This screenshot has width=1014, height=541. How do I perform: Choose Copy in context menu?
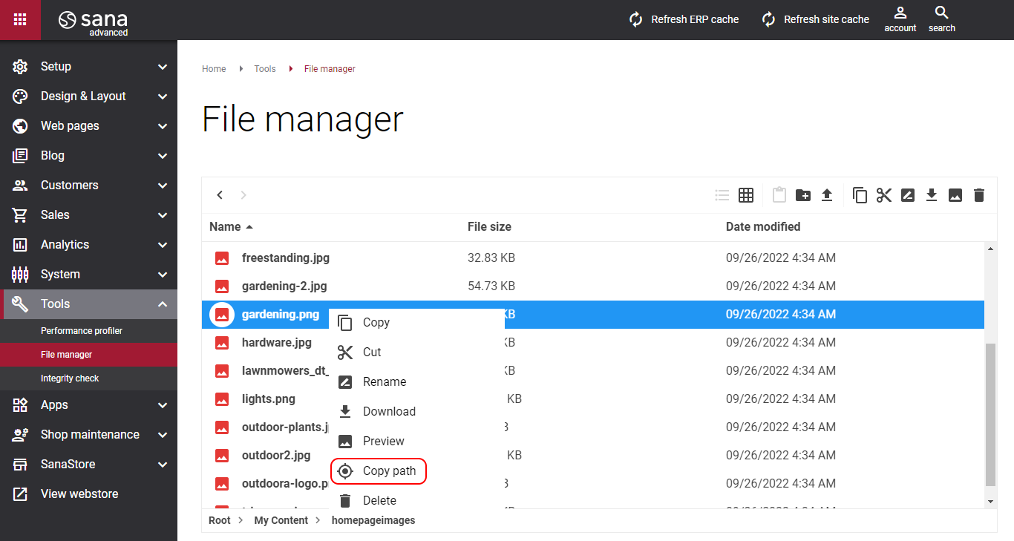[416, 323]
